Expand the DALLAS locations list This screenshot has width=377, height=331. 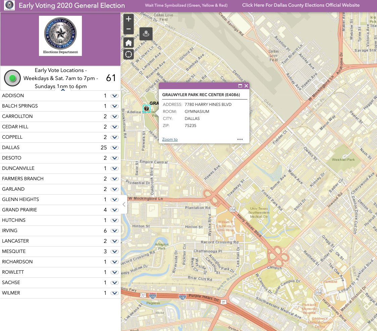(x=115, y=147)
